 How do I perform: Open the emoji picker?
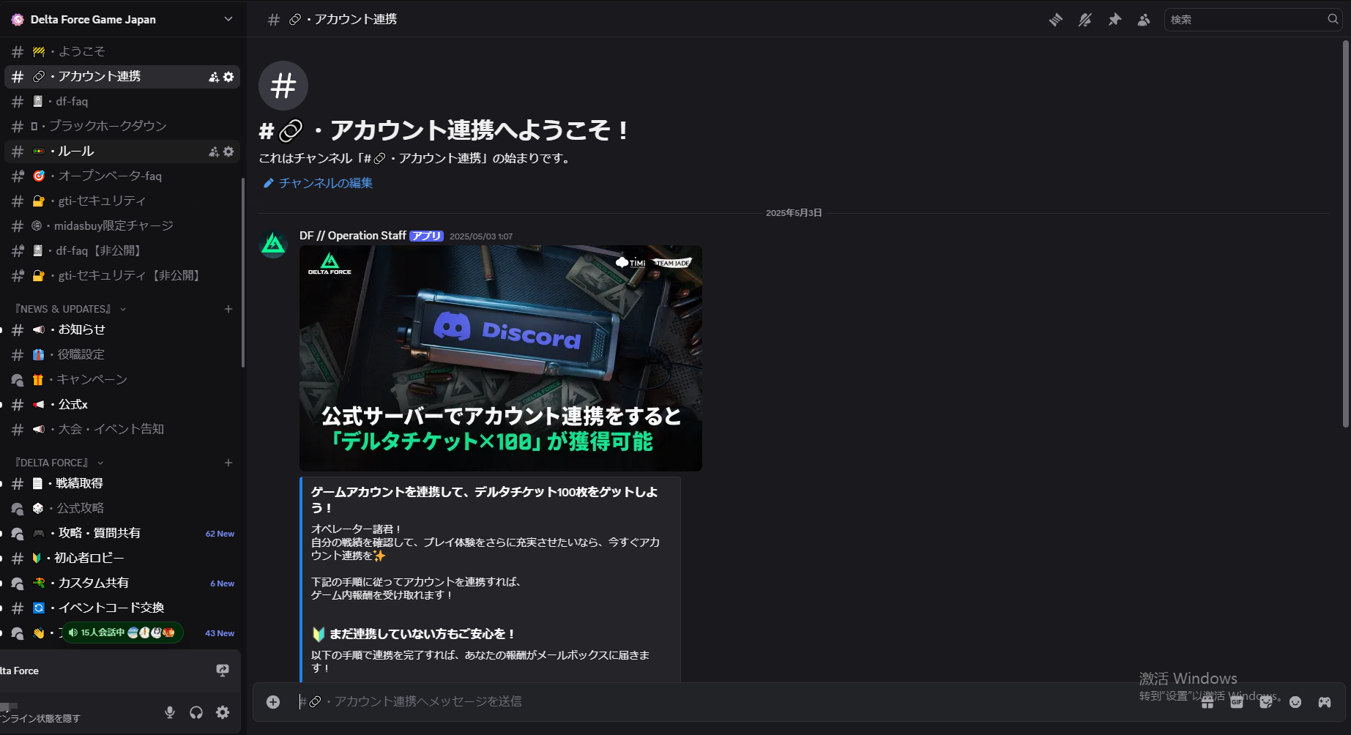[1295, 701]
